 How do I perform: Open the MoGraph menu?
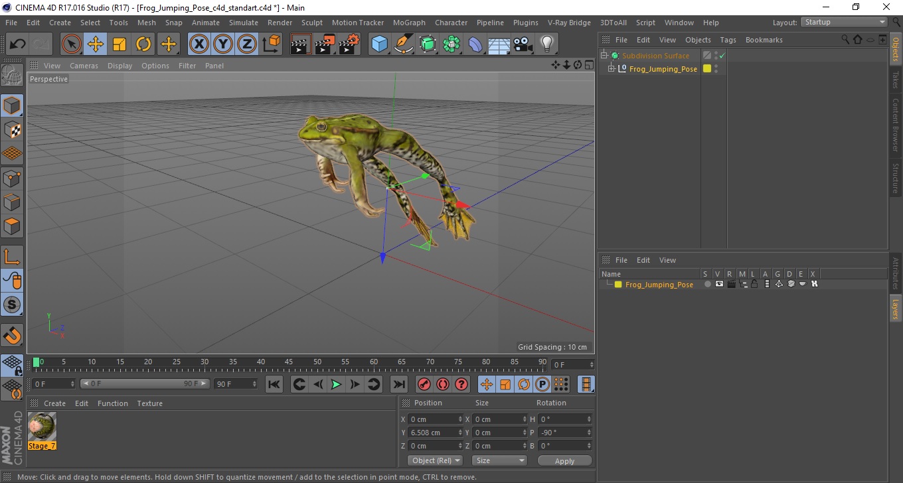(409, 23)
